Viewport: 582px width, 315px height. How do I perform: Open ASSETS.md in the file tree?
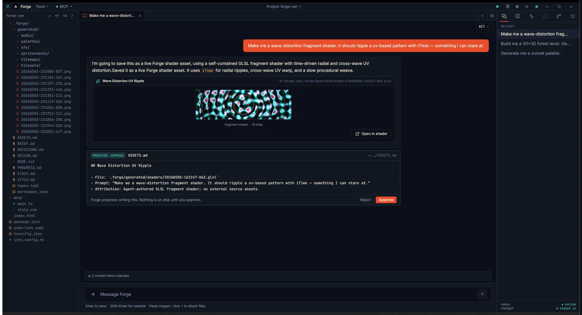[27, 138]
